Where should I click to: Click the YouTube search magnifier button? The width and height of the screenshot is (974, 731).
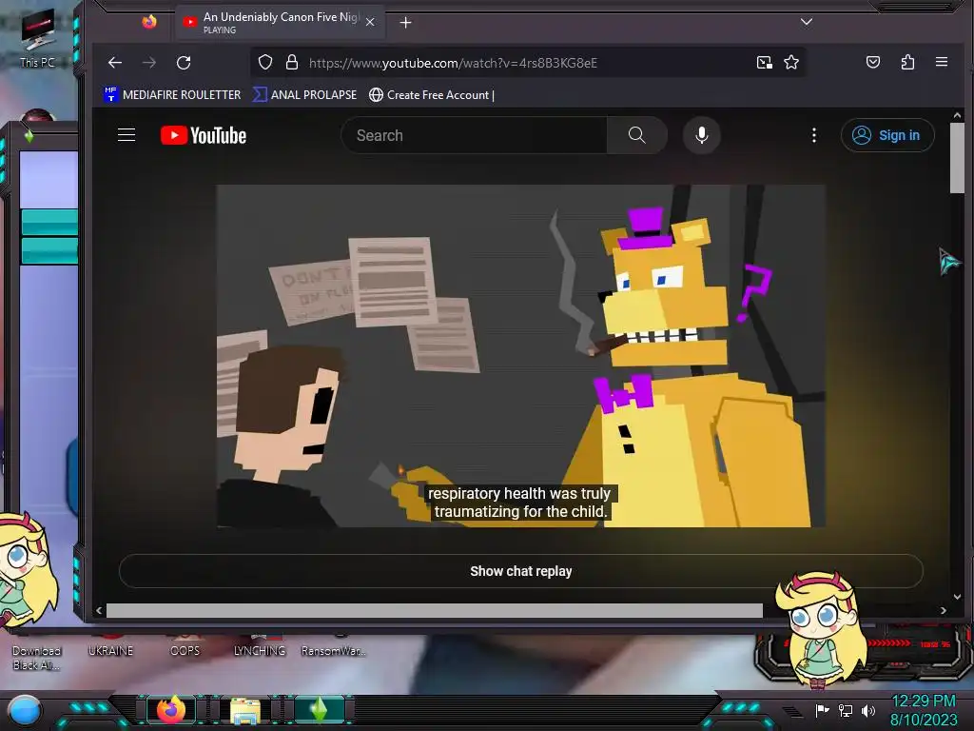click(x=636, y=135)
